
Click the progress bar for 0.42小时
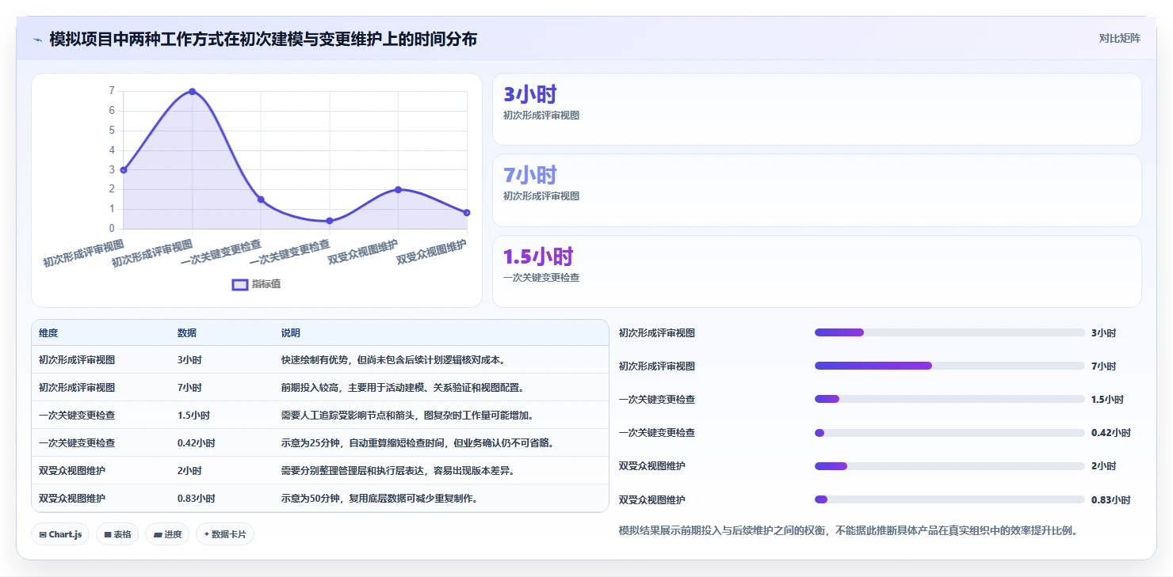tap(949, 433)
